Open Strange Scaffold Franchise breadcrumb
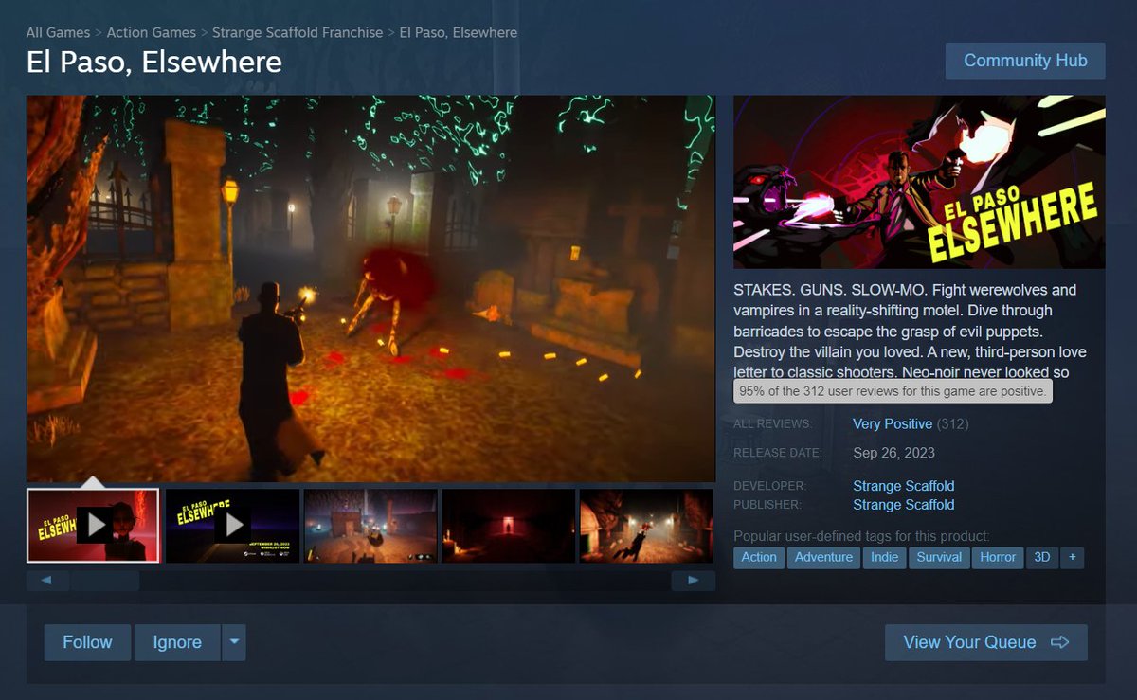Viewport: 1137px width, 700px height. 298,32
